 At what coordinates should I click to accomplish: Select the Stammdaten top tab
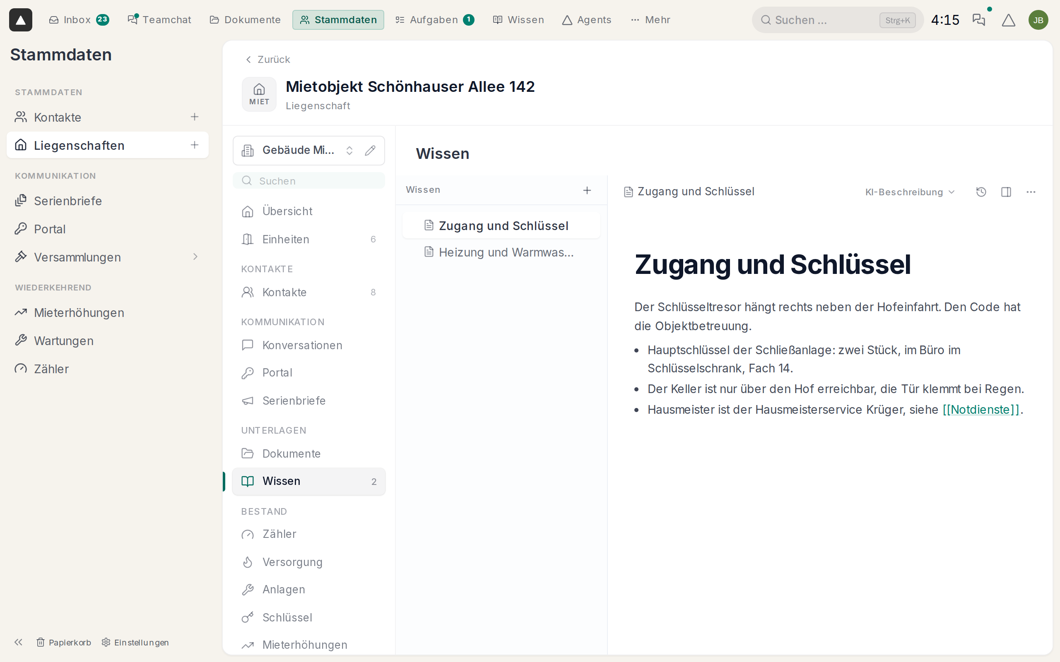[x=338, y=20]
